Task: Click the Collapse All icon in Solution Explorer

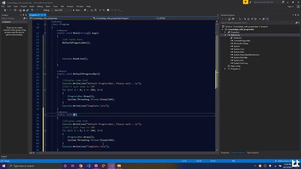Action: click(x=252, y=19)
